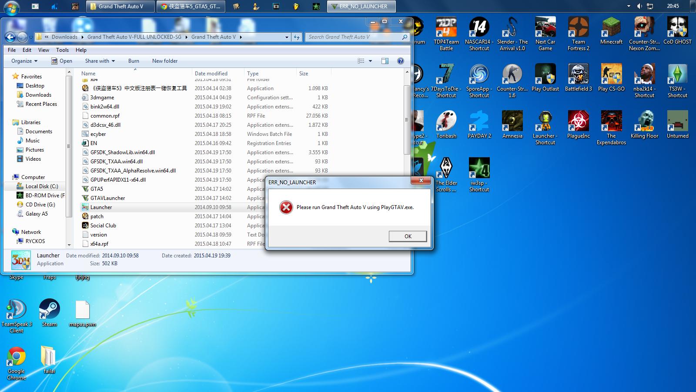The width and height of the screenshot is (696, 392).
Task: Open PAYDAY 2 desktop icon
Action: pyautogui.click(x=479, y=125)
